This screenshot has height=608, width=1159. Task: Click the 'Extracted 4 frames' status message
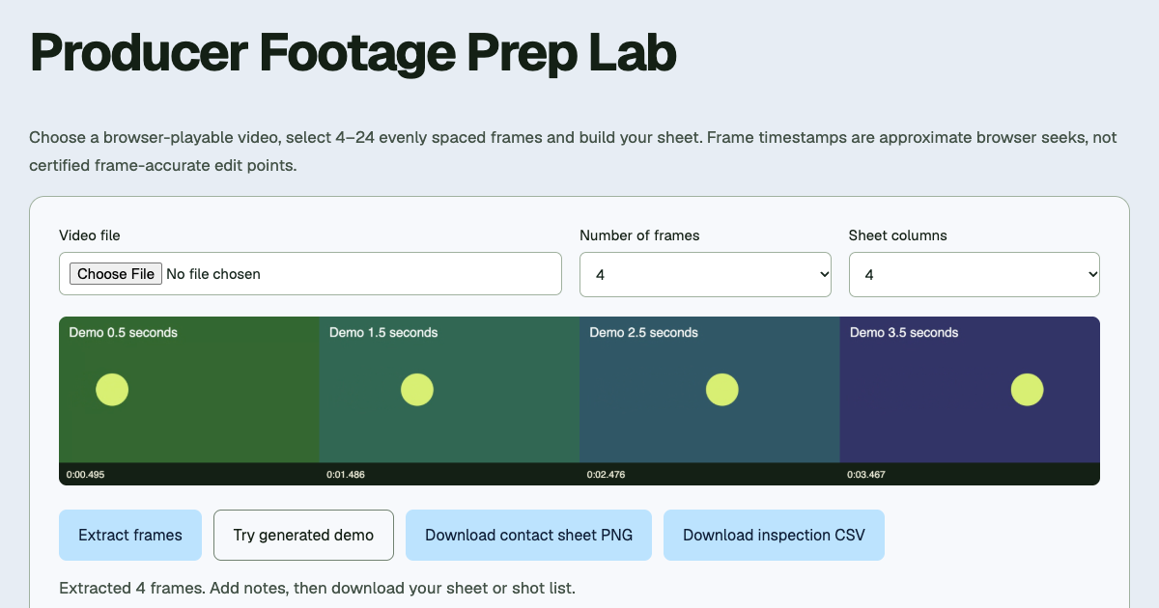point(317,588)
